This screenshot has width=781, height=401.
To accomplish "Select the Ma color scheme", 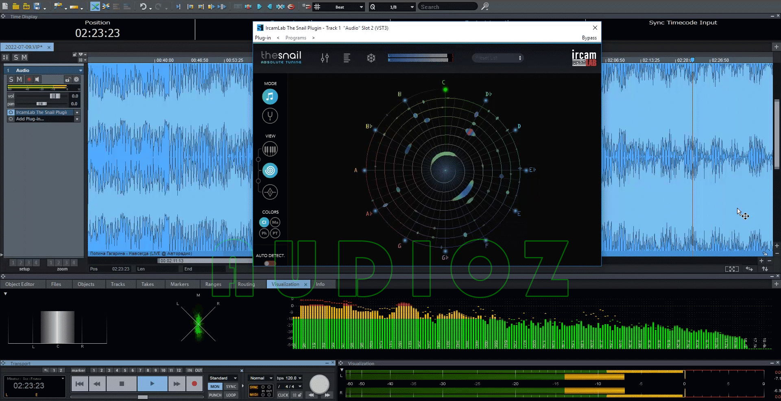I will click(x=275, y=222).
